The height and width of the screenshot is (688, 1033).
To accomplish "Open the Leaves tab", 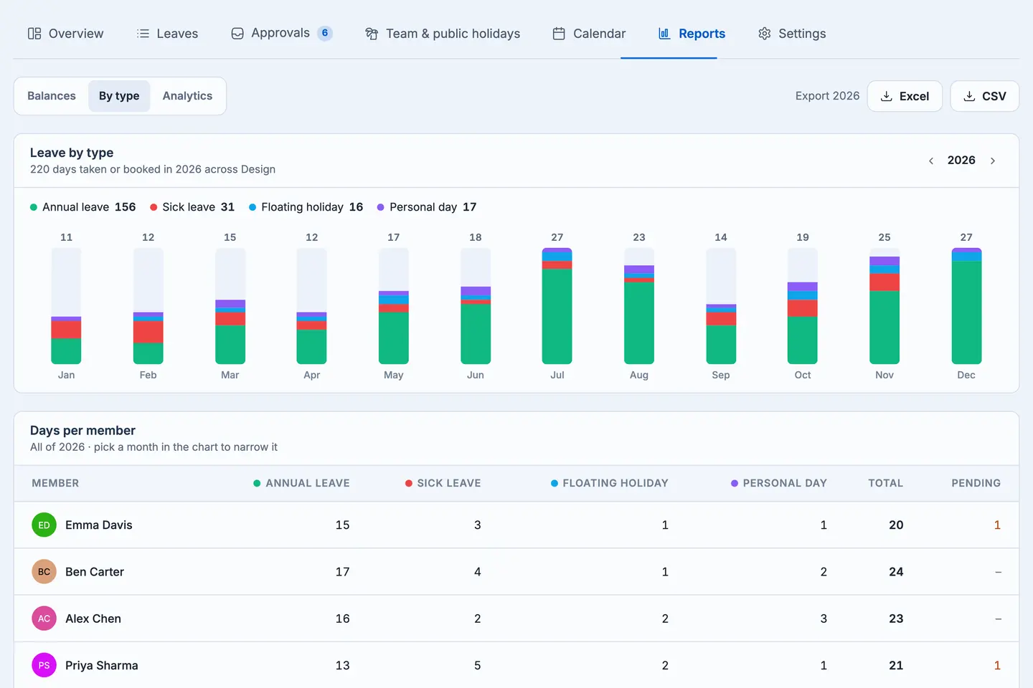I will 167,34.
